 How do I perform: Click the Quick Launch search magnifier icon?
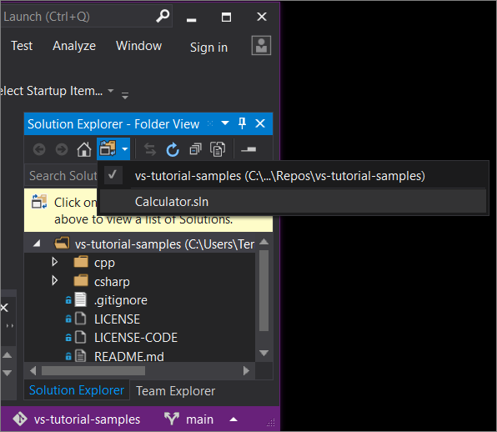[x=163, y=16]
